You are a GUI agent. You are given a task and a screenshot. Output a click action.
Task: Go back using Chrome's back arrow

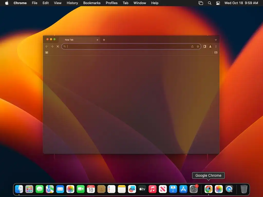(47, 46)
